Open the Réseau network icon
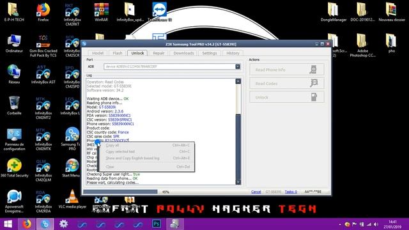The width and height of the screenshot is (409, 230). coord(14,74)
